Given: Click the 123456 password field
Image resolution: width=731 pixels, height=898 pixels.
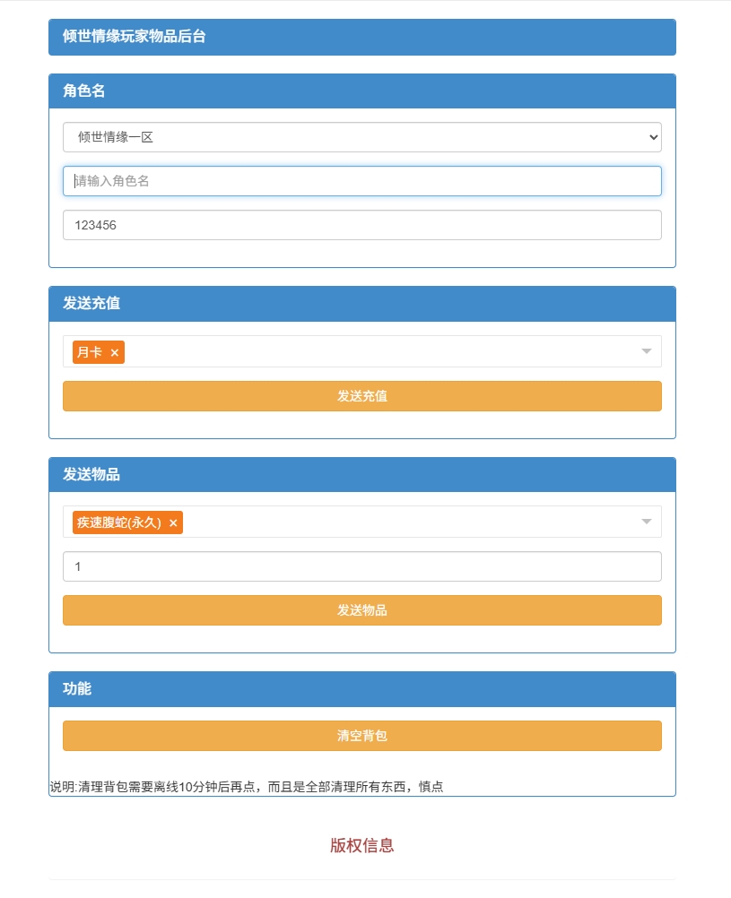Looking at the screenshot, I should [x=362, y=225].
